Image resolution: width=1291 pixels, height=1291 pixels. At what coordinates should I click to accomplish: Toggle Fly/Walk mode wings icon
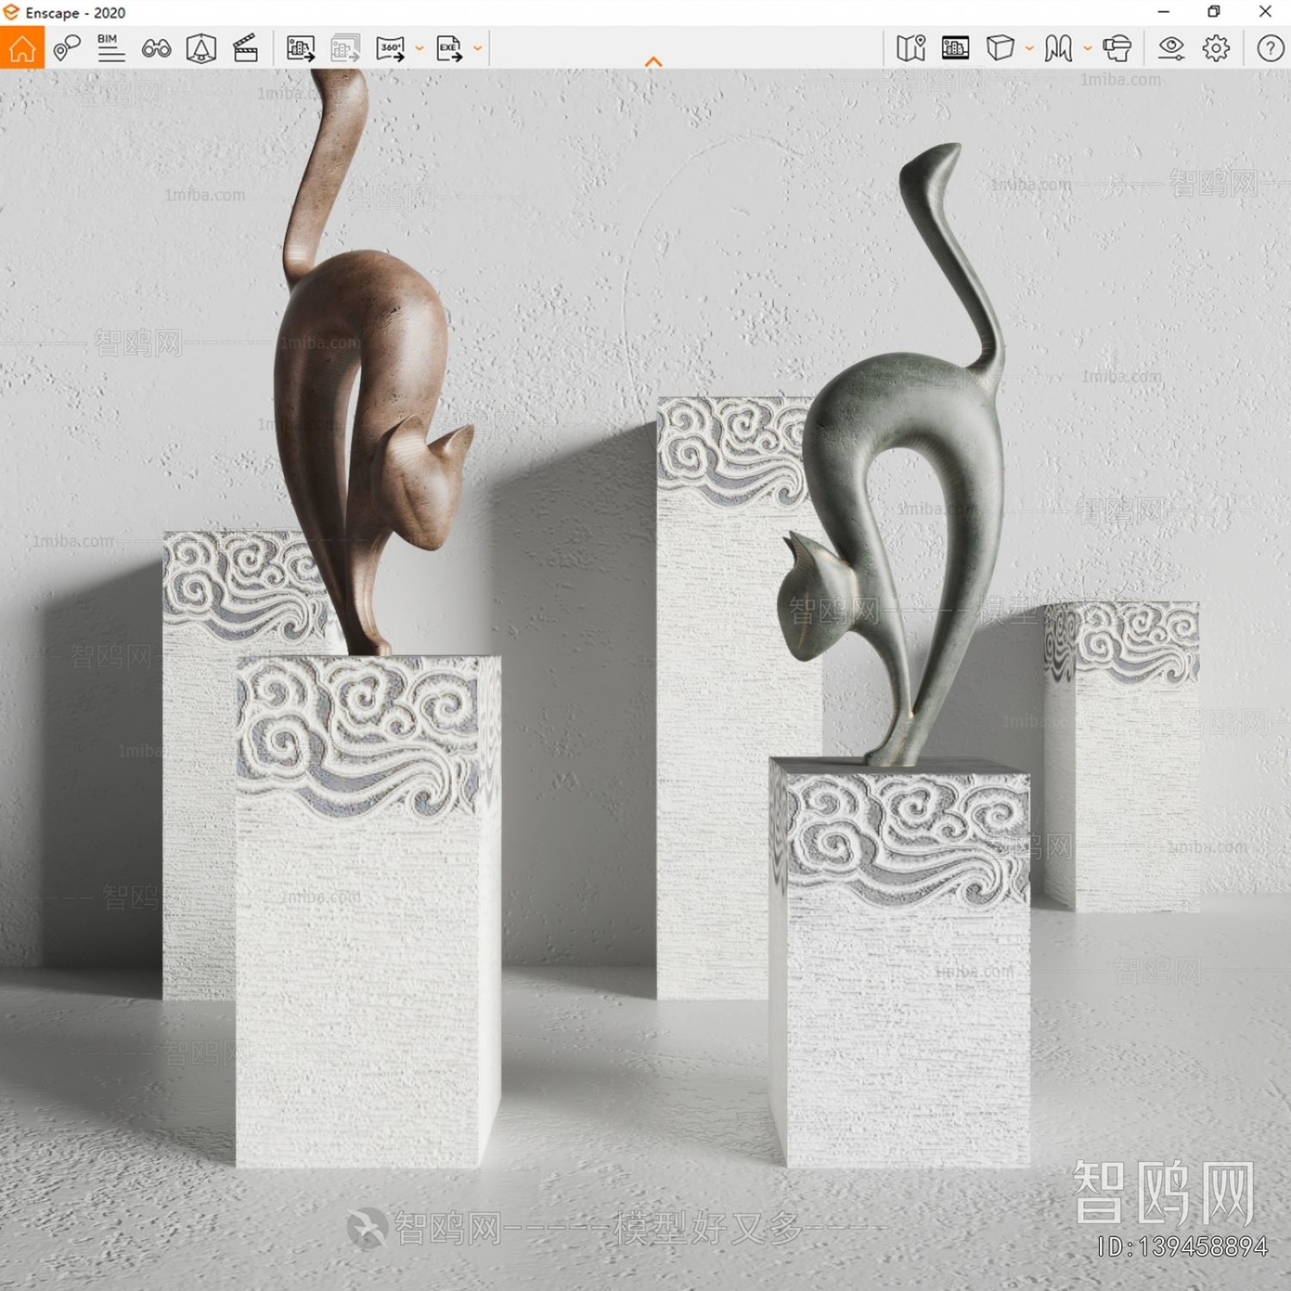pyautogui.click(x=1059, y=47)
